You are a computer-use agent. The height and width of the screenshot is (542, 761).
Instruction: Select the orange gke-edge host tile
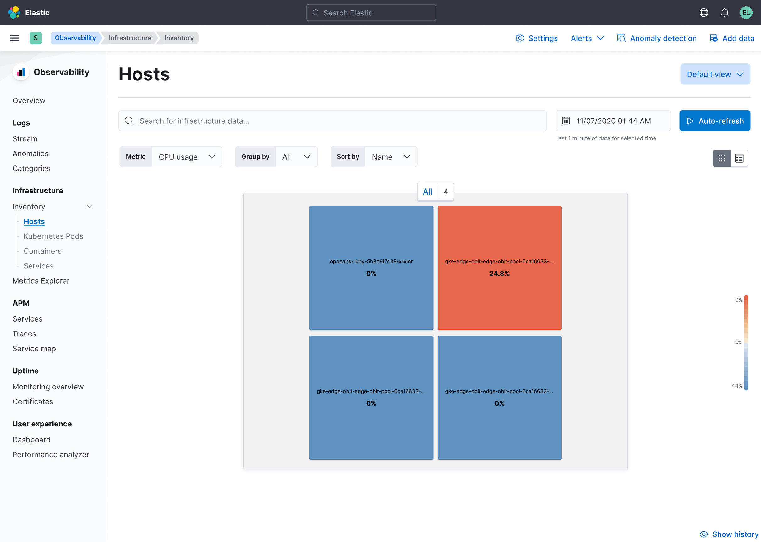(499, 268)
